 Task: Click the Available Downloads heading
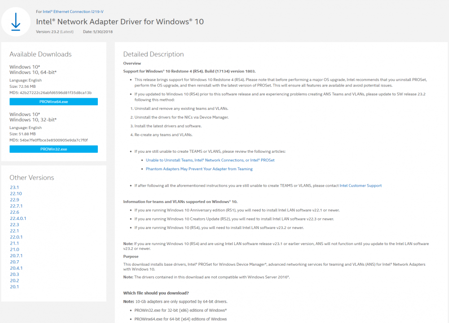tap(40, 54)
